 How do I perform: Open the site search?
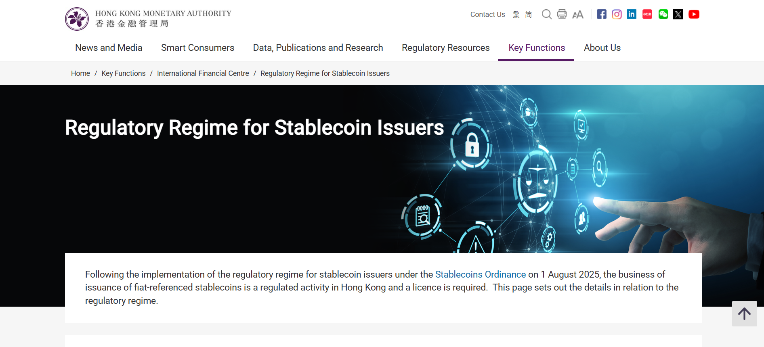pos(547,14)
